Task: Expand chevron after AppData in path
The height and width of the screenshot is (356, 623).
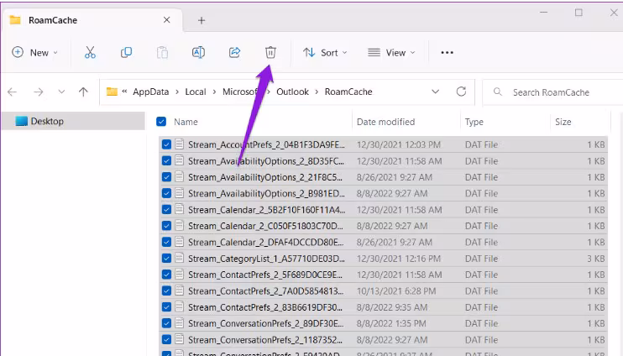Action: tap(177, 92)
